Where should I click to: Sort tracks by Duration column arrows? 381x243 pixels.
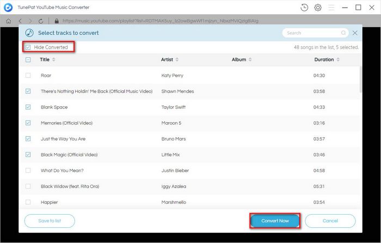pyautogui.click(x=338, y=59)
